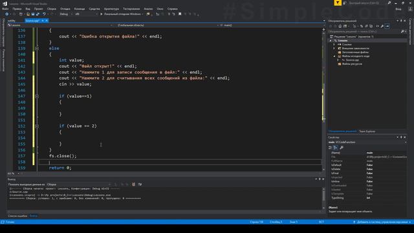Click View Code icon in Solution Explorer
This screenshot has width=414, height=233.
[377, 26]
